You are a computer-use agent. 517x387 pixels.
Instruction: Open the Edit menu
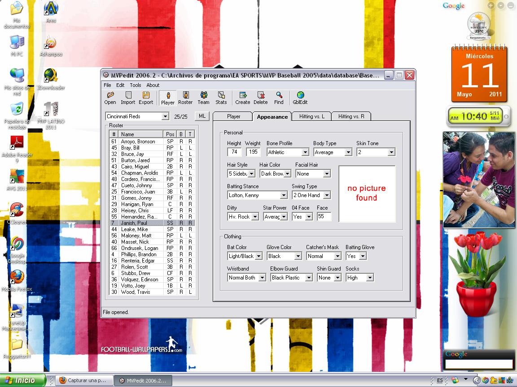(120, 85)
